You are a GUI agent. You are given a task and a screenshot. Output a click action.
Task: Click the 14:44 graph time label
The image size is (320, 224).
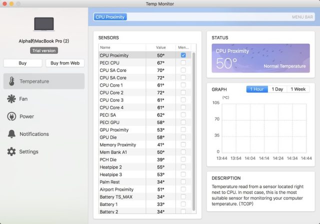click(306, 158)
